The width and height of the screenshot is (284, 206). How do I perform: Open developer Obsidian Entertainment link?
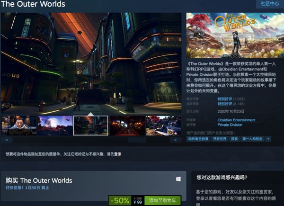[236, 120]
